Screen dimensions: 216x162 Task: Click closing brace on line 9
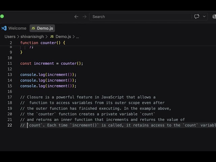tap(21, 52)
